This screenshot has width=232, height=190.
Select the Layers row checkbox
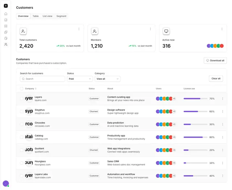(x=22, y=98)
